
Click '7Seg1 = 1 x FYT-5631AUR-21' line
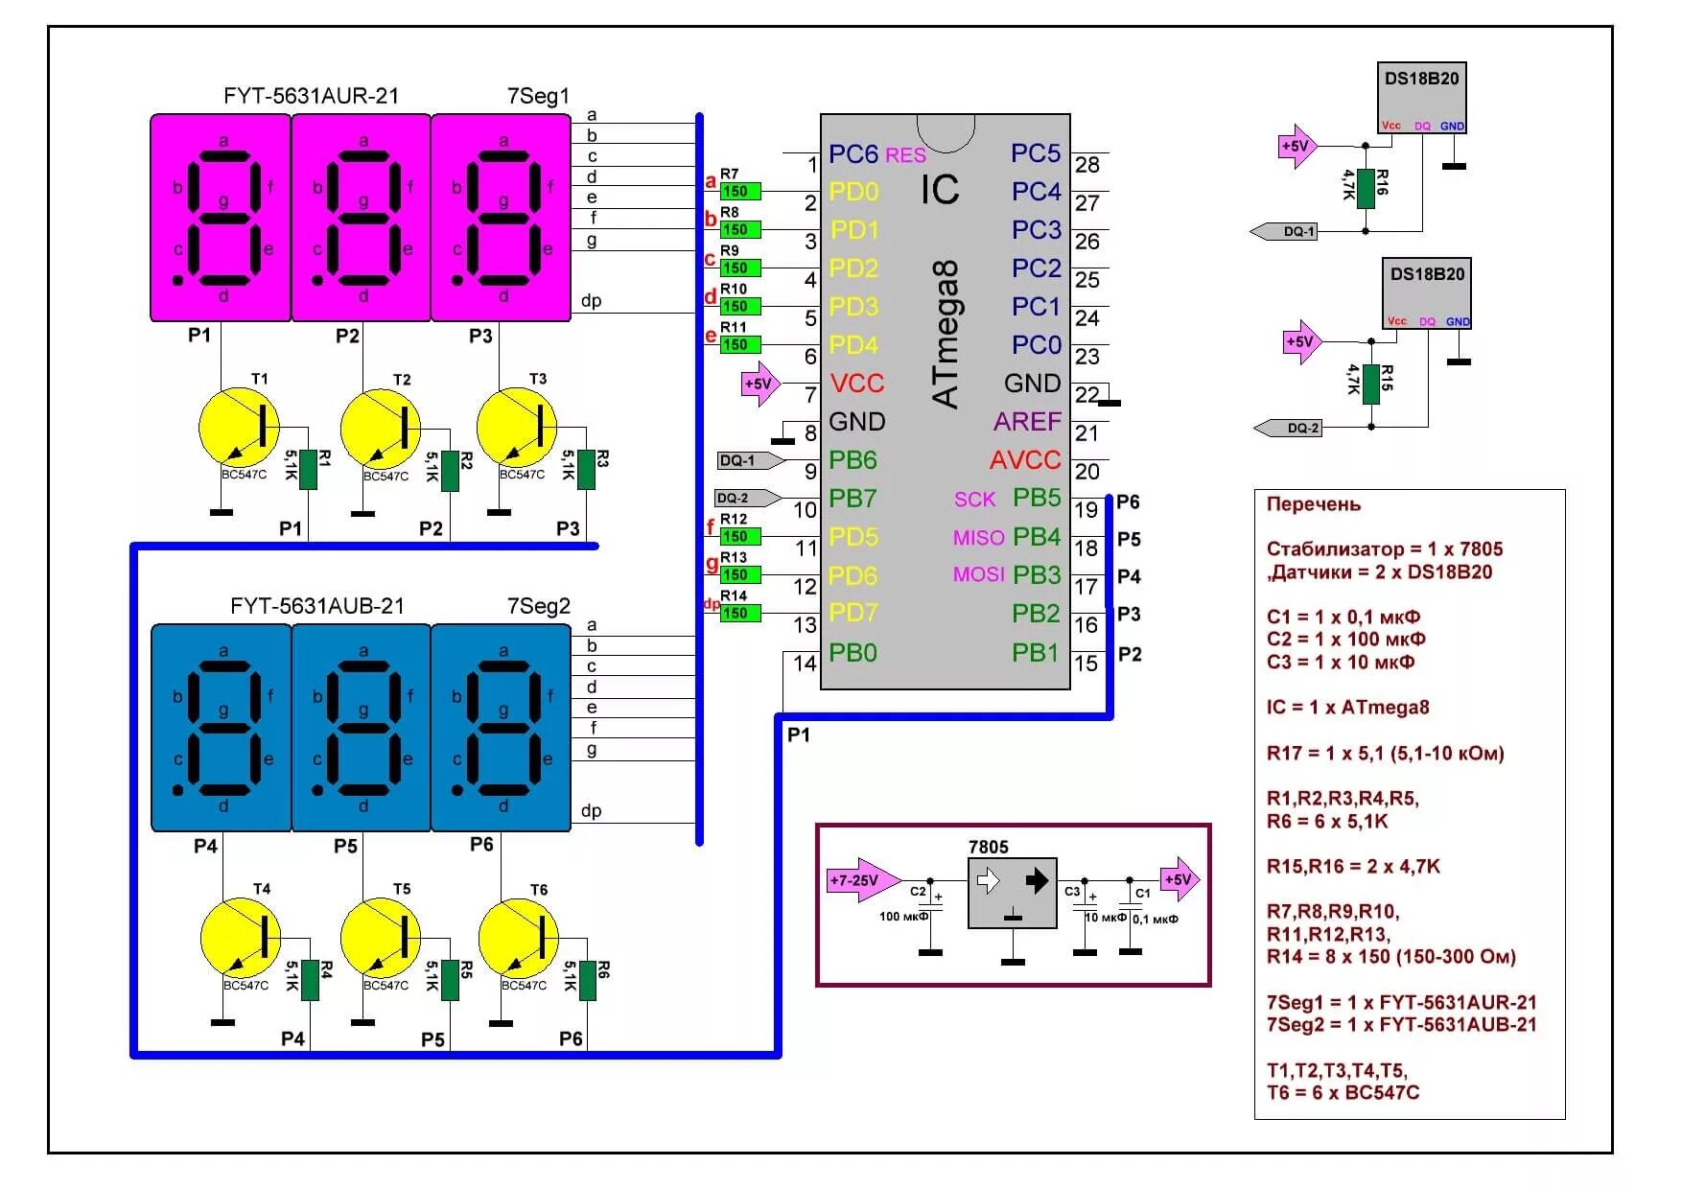pyautogui.click(x=1401, y=1003)
